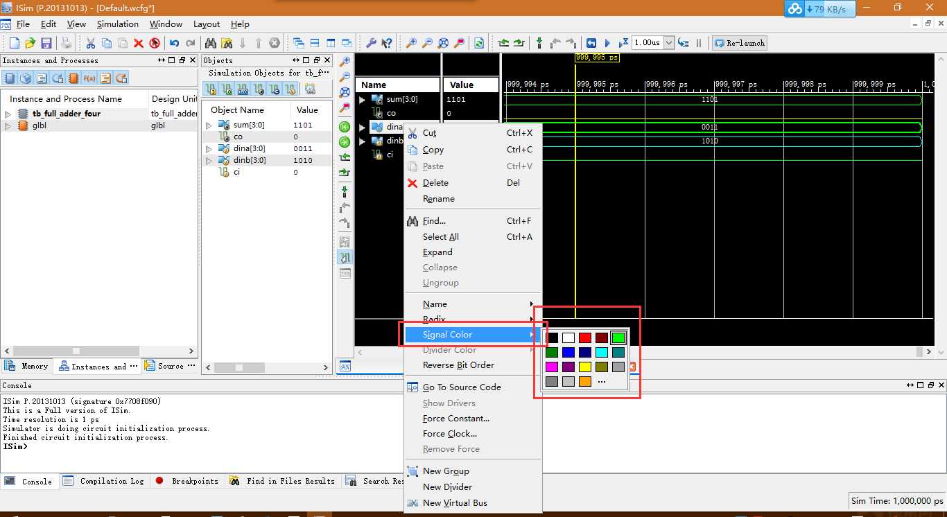Click the What's This help cursor icon

[x=387, y=43]
